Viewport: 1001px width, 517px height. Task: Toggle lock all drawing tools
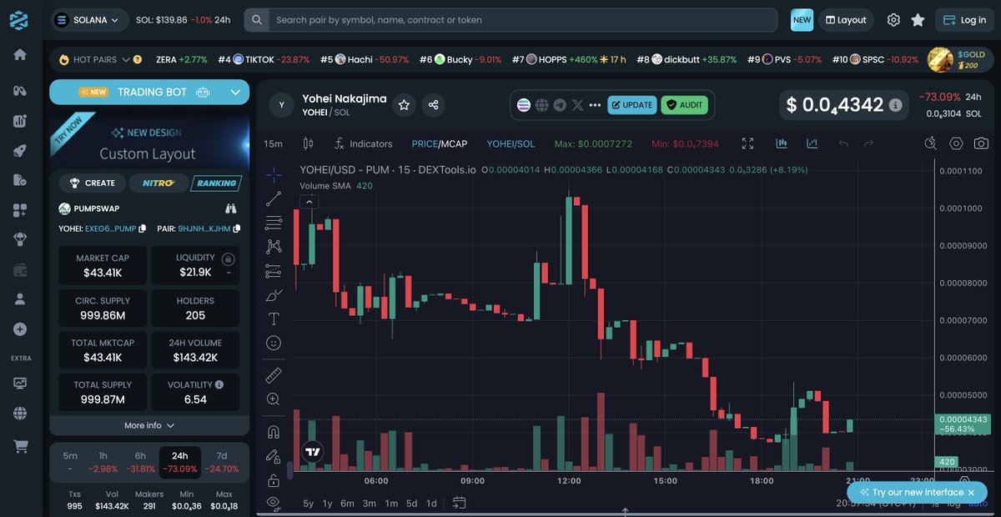click(x=274, y=480)
